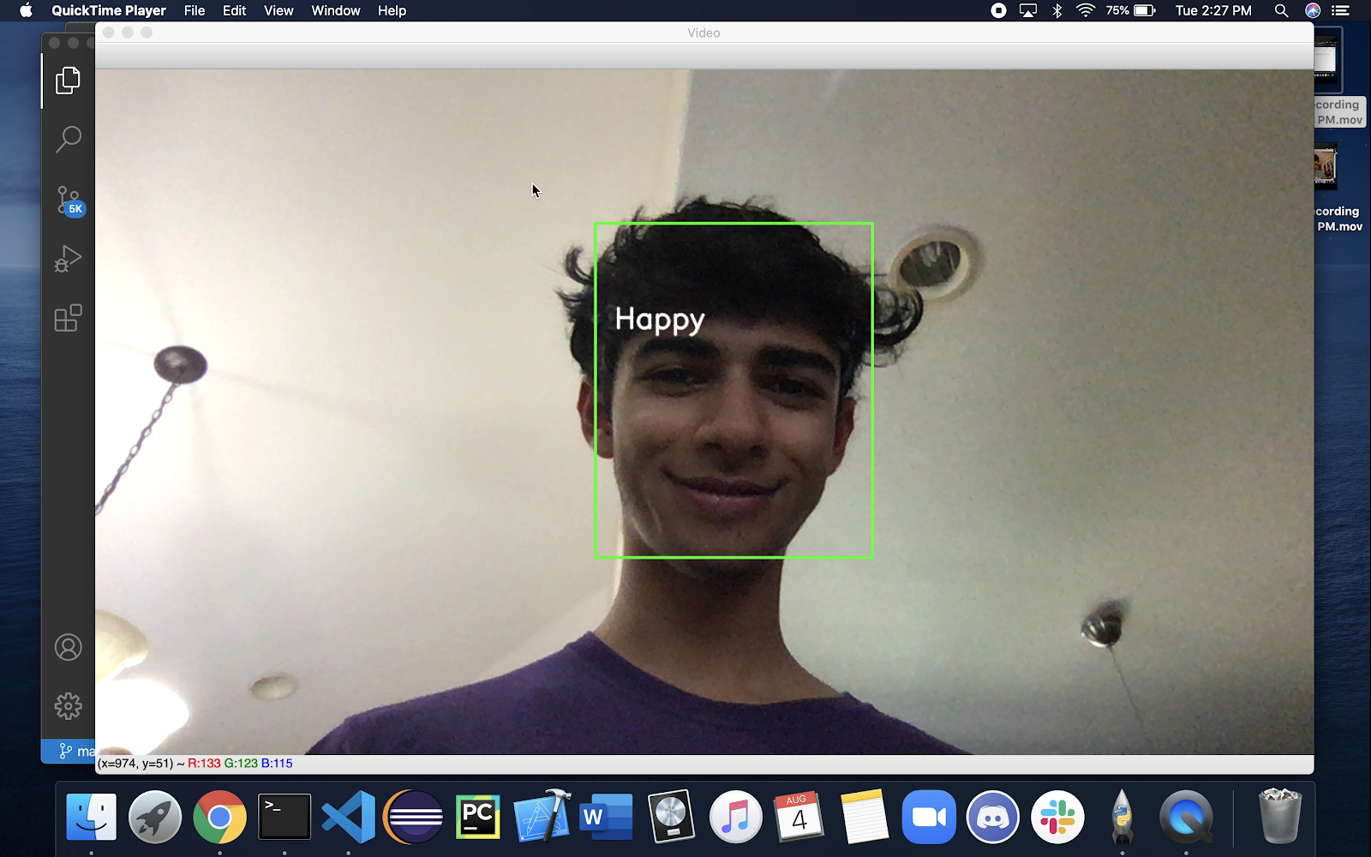Open Microsoft Word from the Dock

pyautogui.click(x=606, y=817)
